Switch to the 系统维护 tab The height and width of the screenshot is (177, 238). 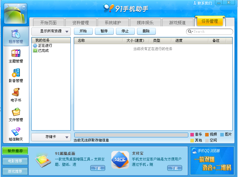113,22
